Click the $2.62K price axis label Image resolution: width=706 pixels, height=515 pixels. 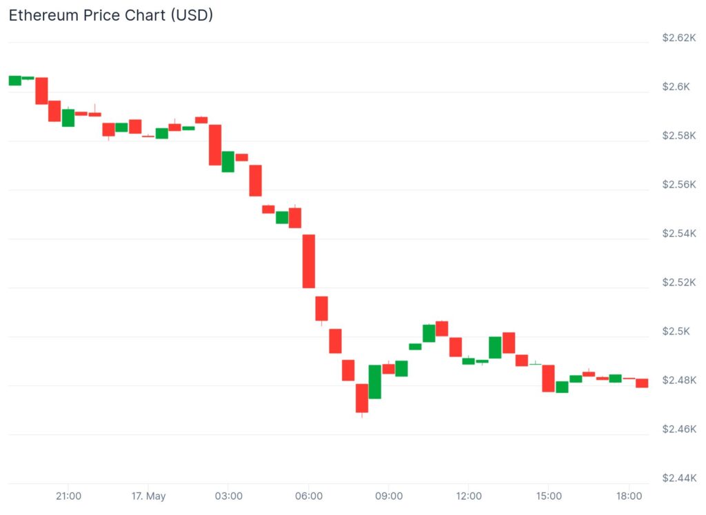point(679,37)
